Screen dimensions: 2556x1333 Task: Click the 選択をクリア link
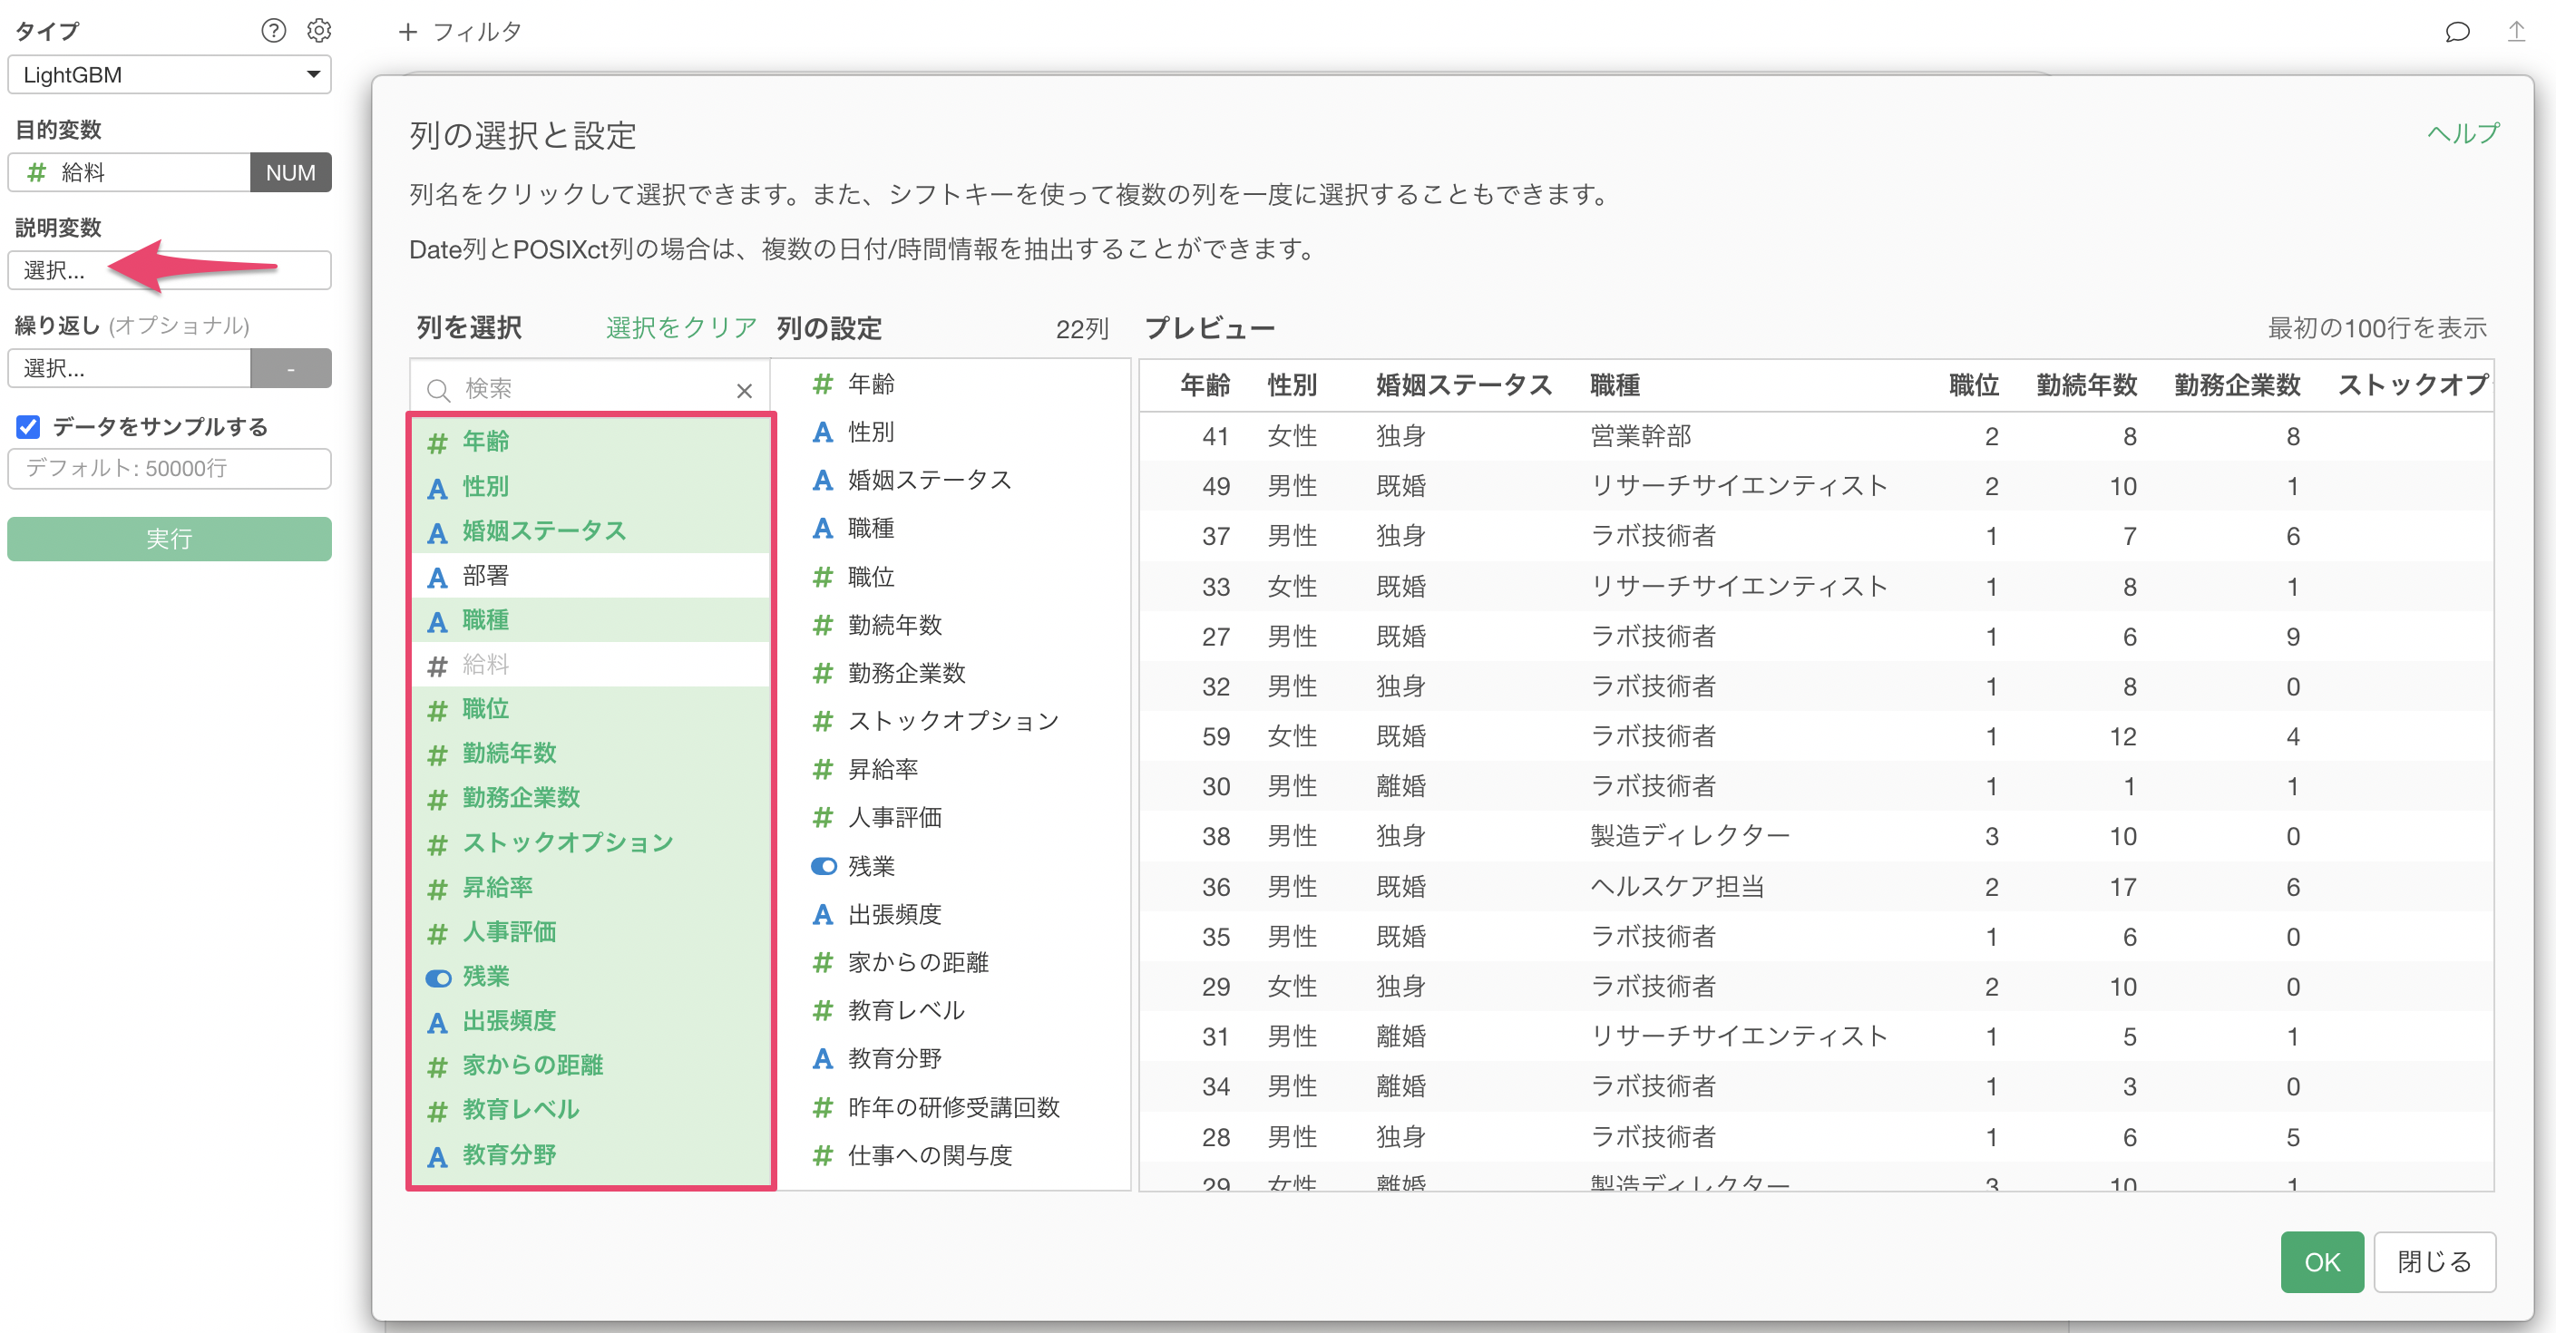680,328
